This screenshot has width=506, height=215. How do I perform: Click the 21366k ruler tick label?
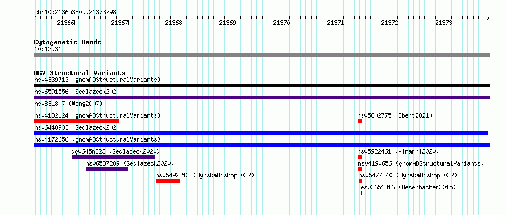[67, 23]
